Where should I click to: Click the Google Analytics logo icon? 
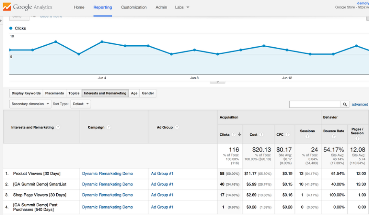pyautogui.click(x=7, y=7)
